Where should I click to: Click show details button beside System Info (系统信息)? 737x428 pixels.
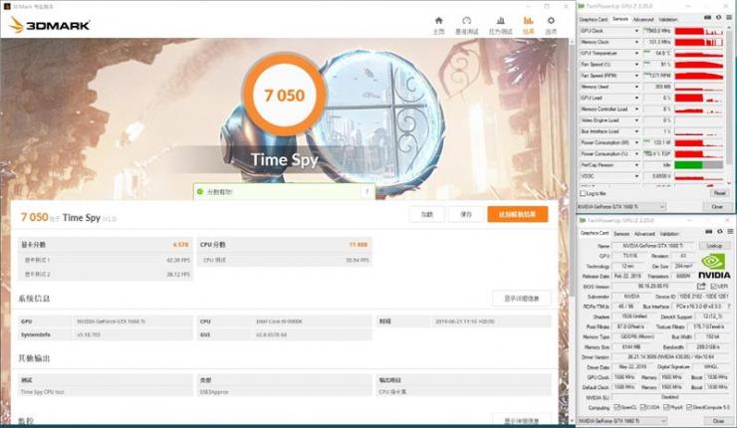[x=522, y=299]
